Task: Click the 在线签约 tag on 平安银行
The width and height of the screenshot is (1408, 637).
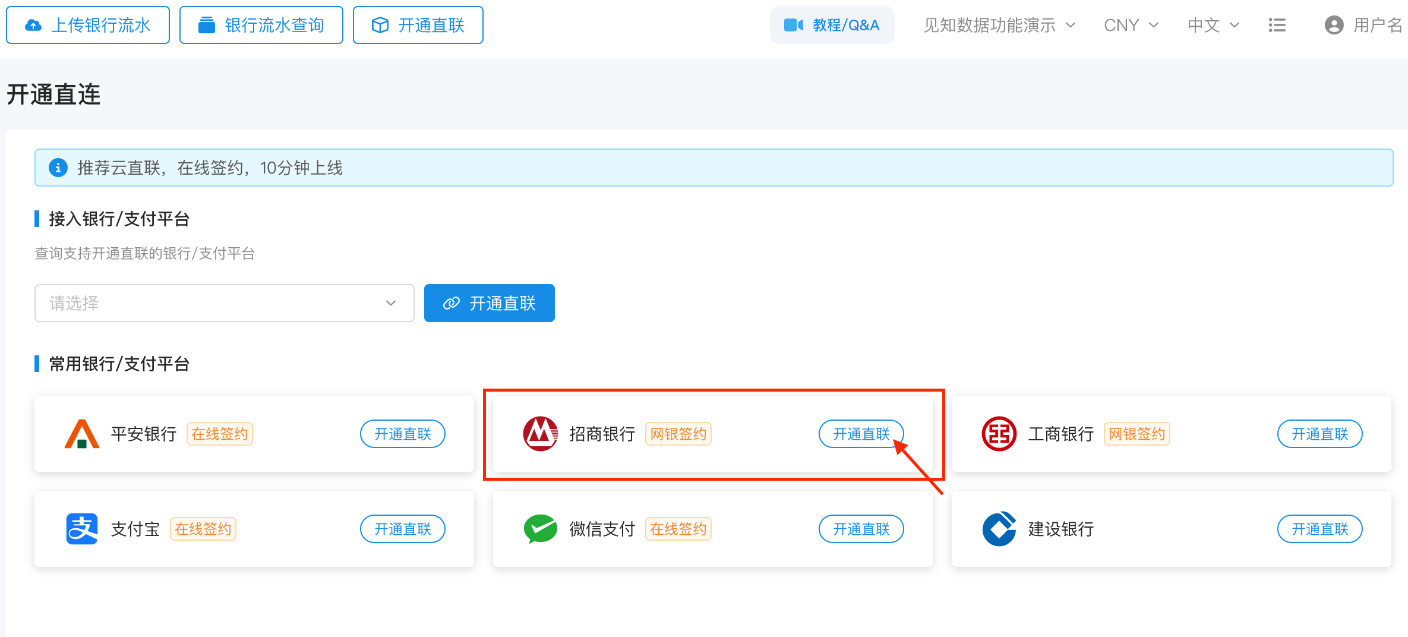Action: tap(220, 434)
